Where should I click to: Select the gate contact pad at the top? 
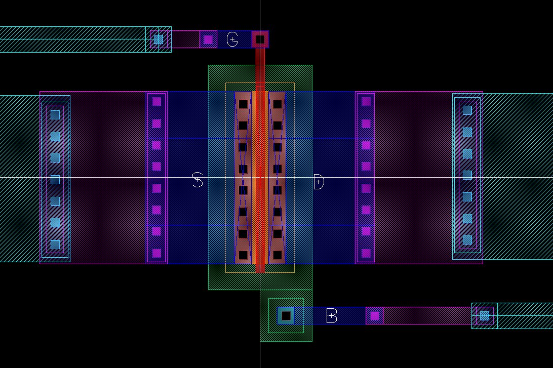pos(261,38)
